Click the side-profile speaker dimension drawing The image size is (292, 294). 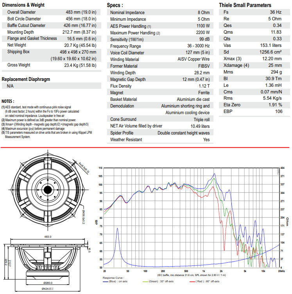tap(47, 264)
